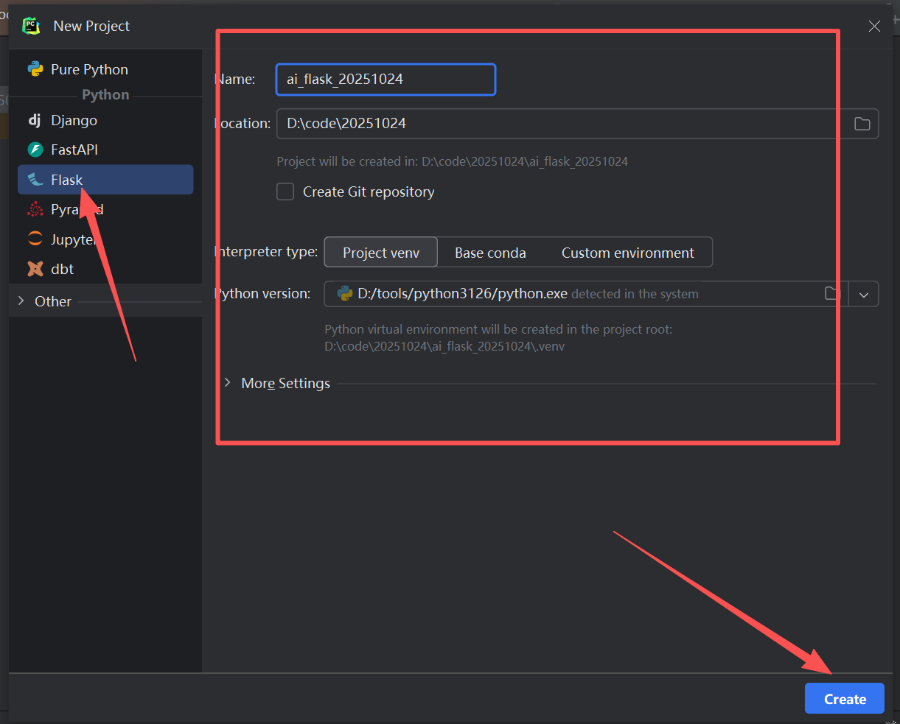
Task: Click 'Project will be created in' hint text
Action: 452,161
